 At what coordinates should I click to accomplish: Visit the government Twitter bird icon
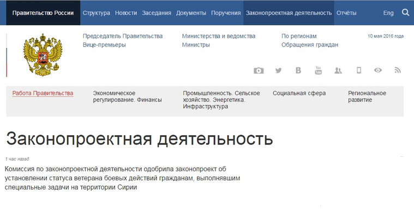[x=278, y=70]
